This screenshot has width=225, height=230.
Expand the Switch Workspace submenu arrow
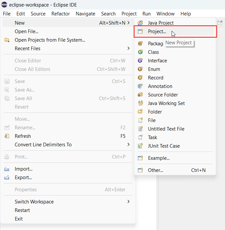click(128, 201)
